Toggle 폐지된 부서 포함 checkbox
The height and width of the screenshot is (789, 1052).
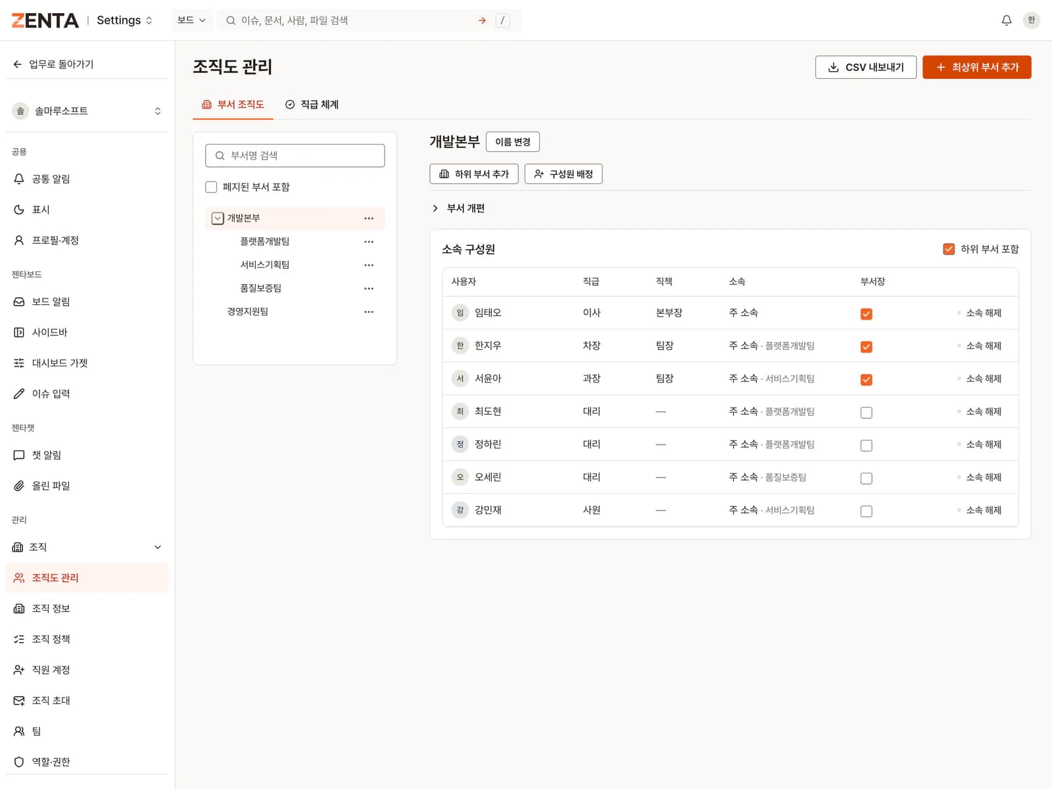tap(211, 187)
